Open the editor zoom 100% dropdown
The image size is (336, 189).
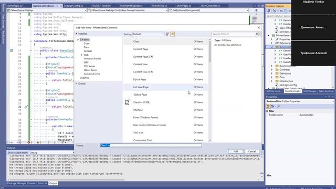coord(12,142)
